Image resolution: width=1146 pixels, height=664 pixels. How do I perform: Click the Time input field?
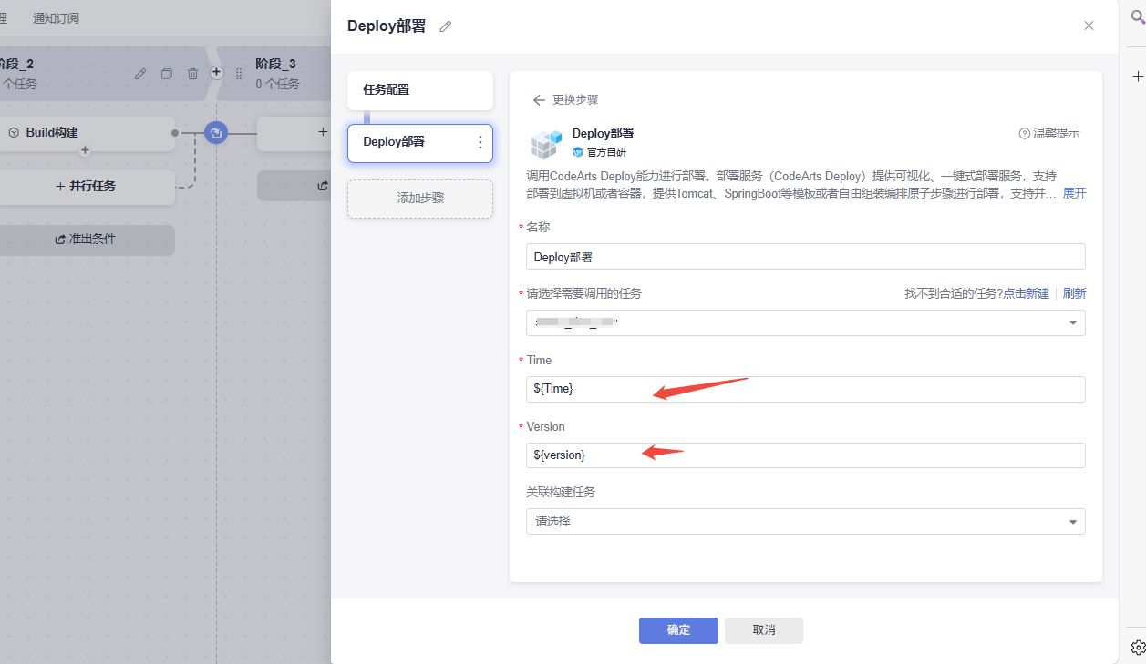[x=806, y=389]
